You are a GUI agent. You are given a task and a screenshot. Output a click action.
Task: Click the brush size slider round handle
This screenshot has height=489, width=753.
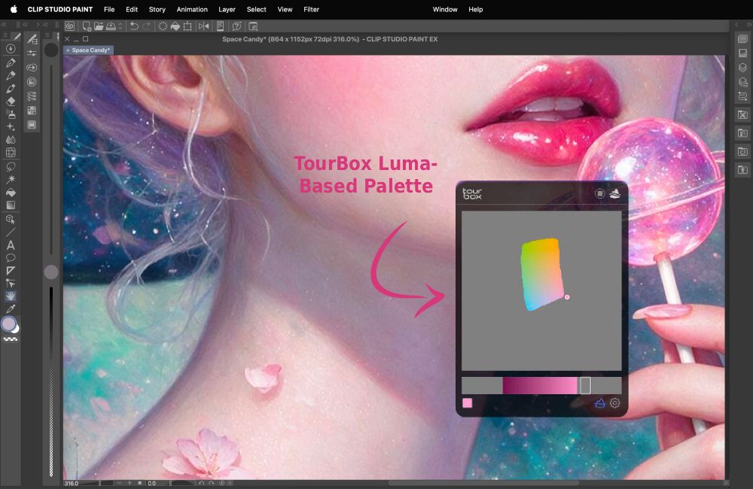coord(51,272)
